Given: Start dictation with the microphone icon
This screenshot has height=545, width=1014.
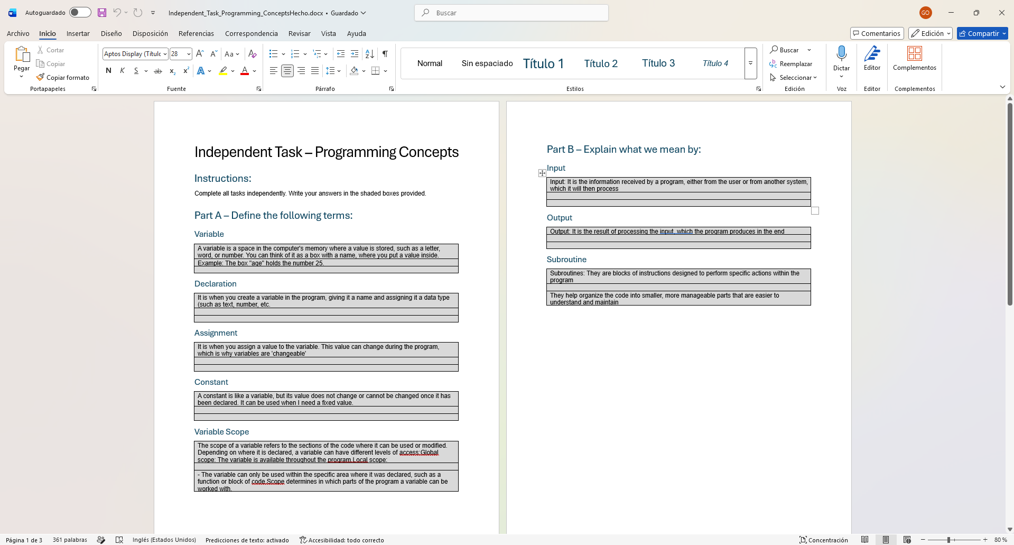Looking at the screenshot, I should tap(842, 53).
